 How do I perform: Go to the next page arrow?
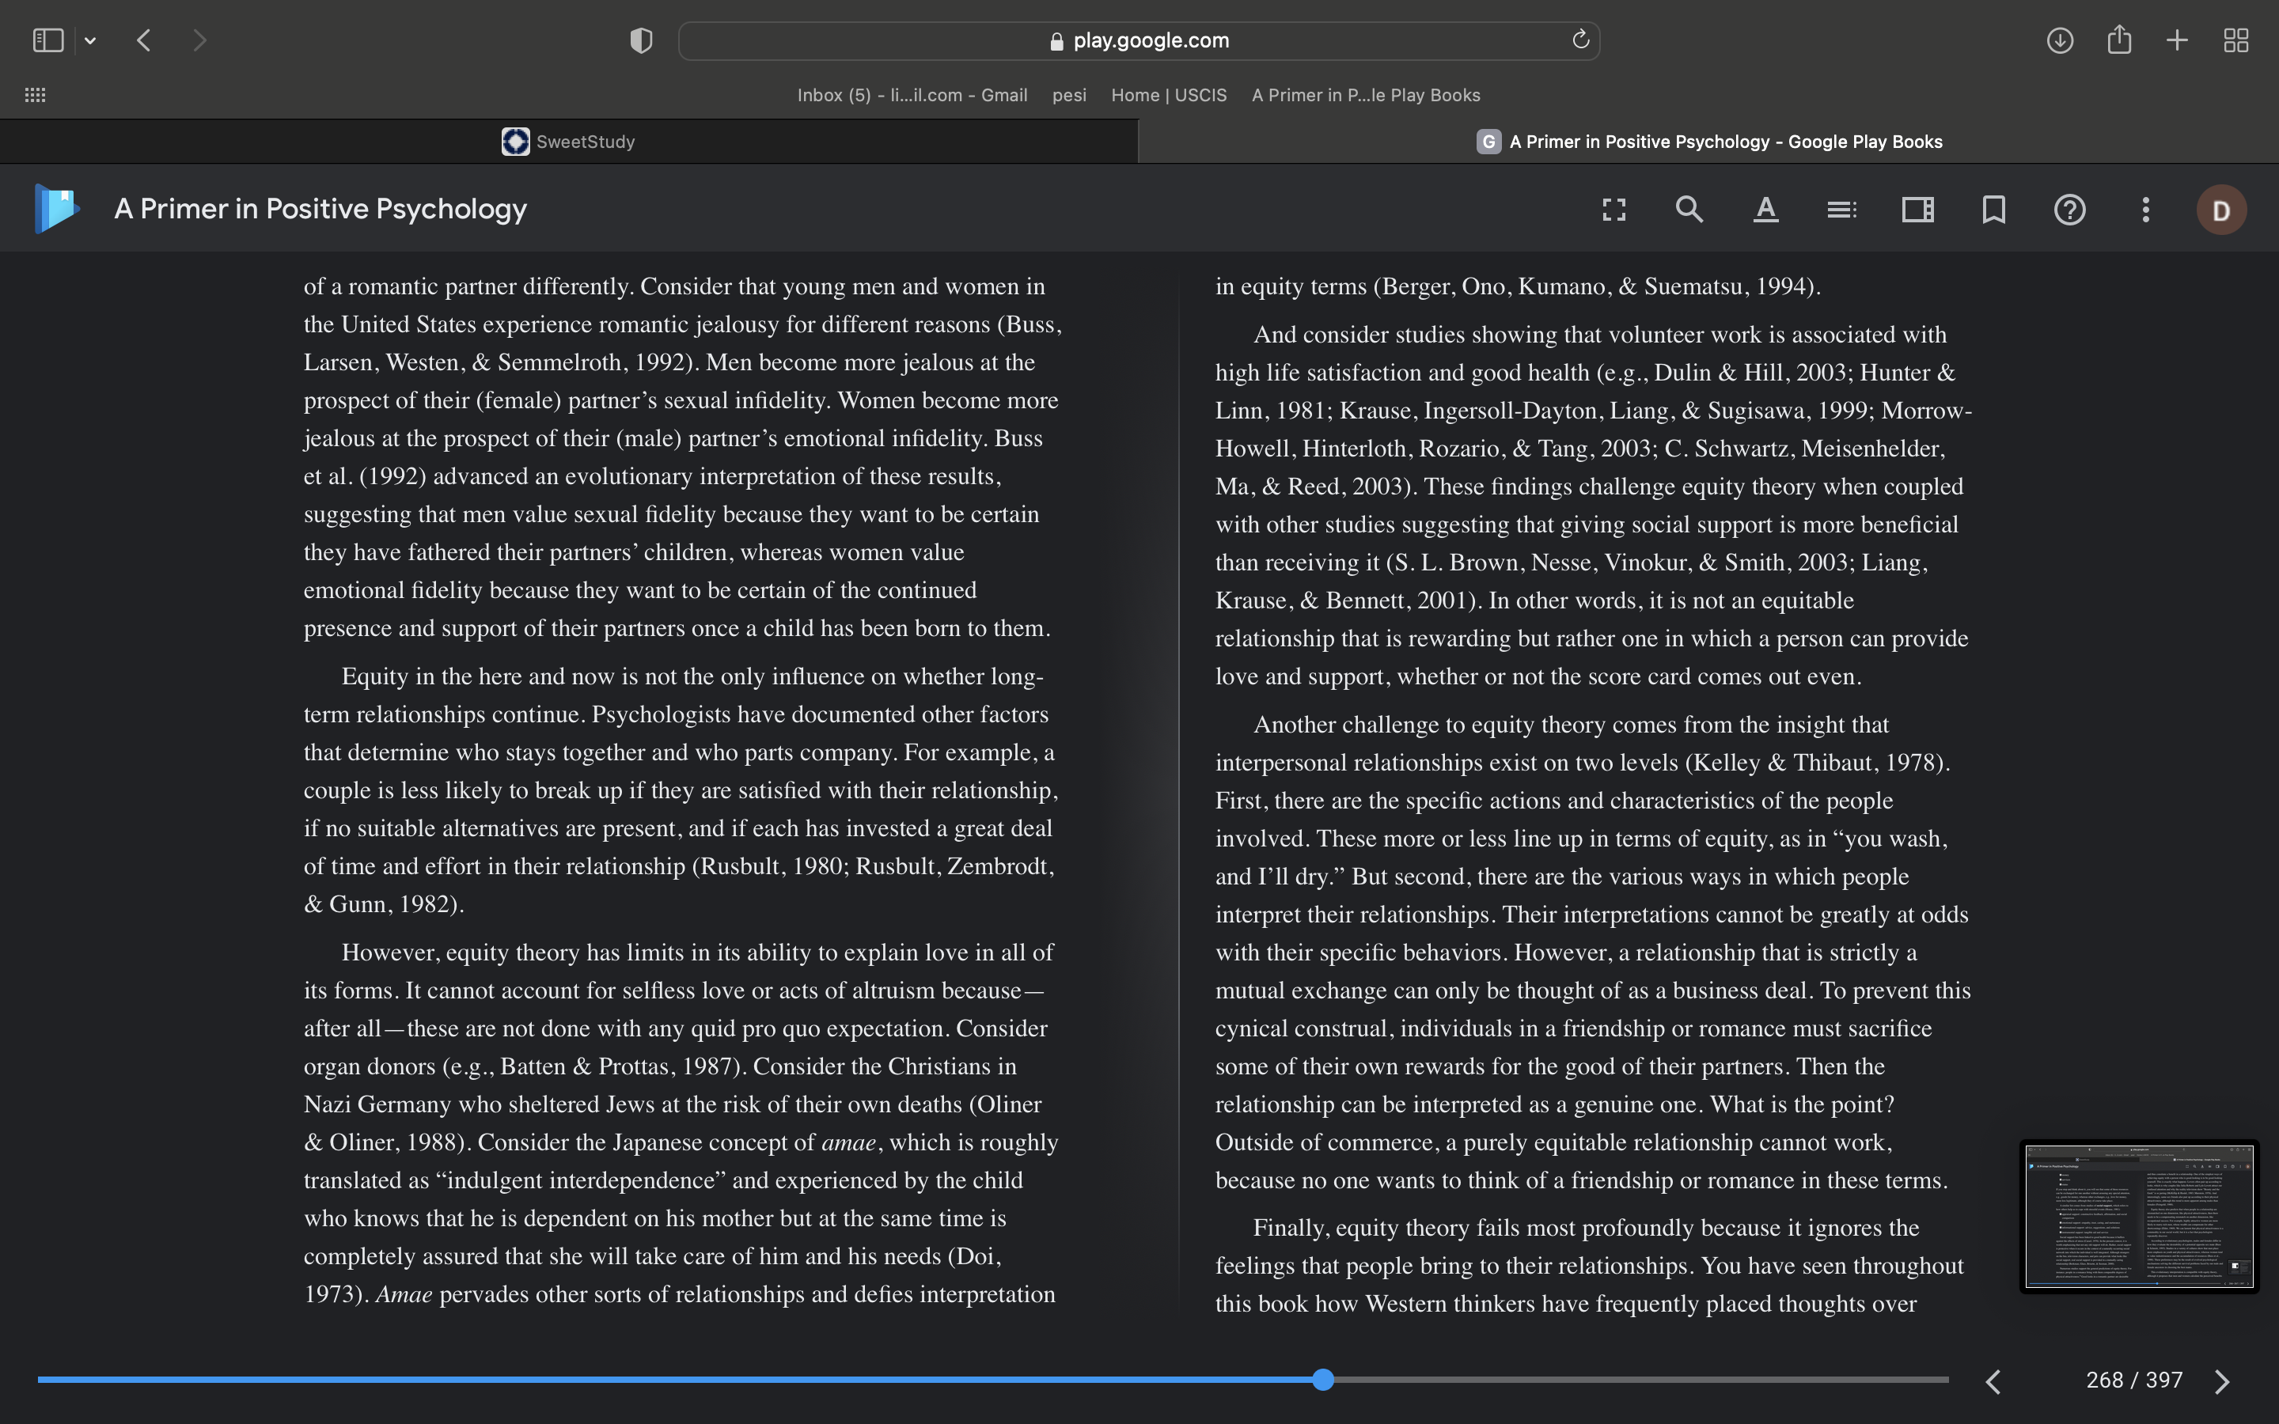pos(2223,1380)
